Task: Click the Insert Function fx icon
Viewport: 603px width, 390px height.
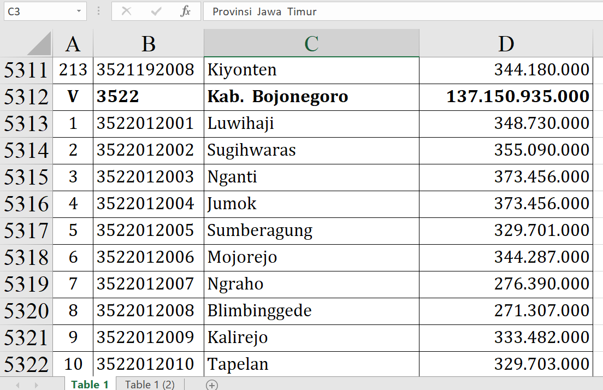Action: point(185,11)
